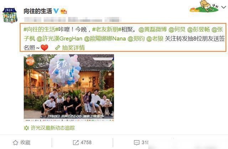Open the 抽奖详情 link

pyautogui.click(x=73, y=48)
